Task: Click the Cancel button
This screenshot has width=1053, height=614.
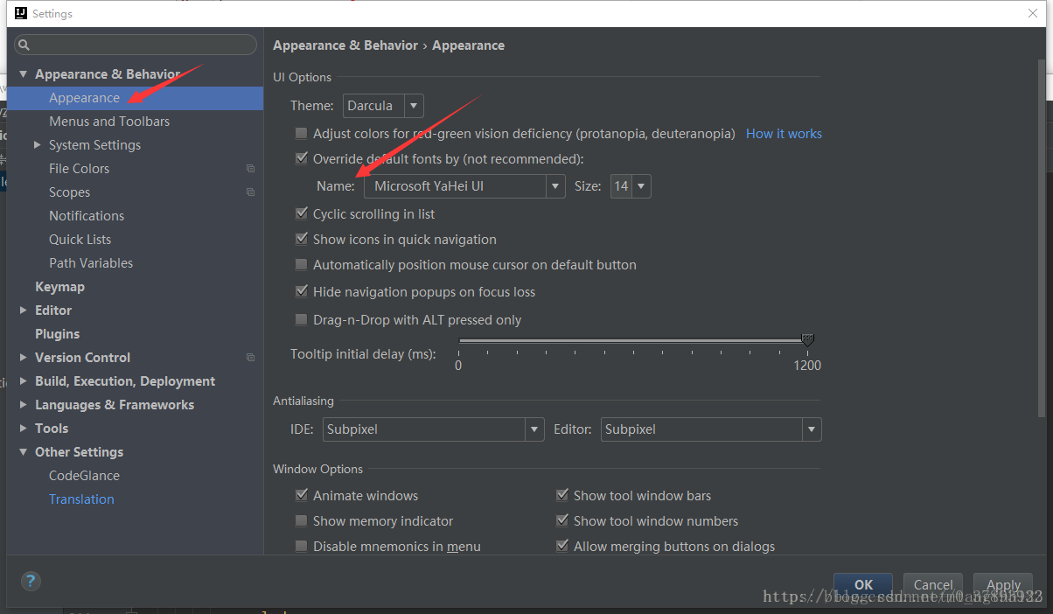Action: [x=933, y=585]
